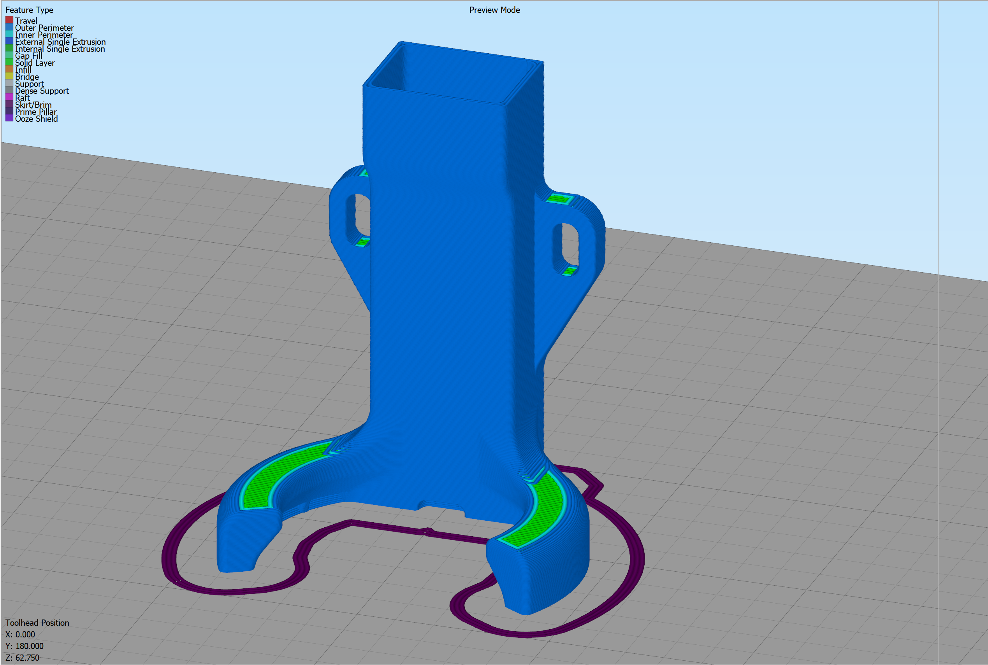Viewport: 988px width, 665px height.
Task: Click the 'Skirt/Brim' legend label
Action: click(x=33, y=105)
